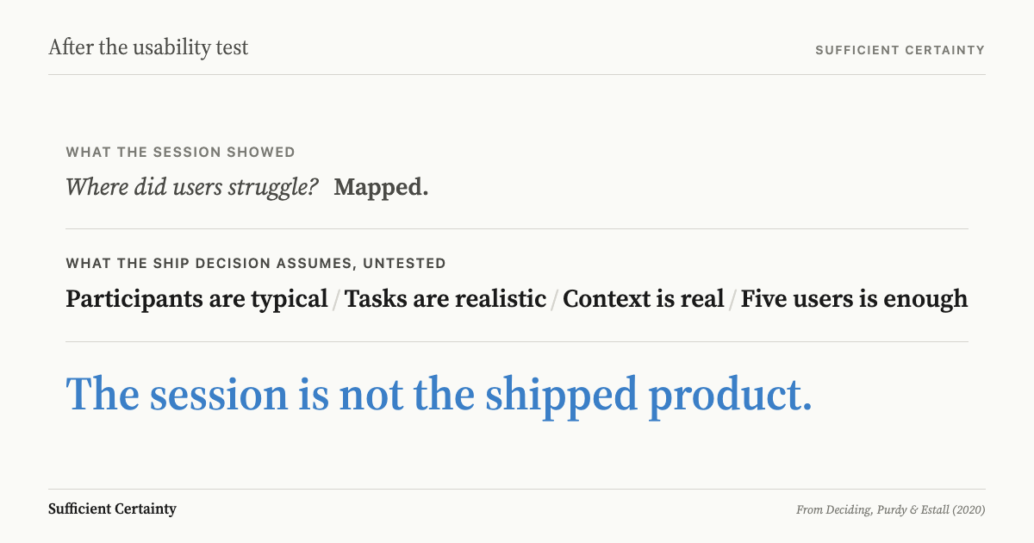Click the blue headline "The session is not the shipped product."
Screen dimensions: 1034x543
coord(439,395)
